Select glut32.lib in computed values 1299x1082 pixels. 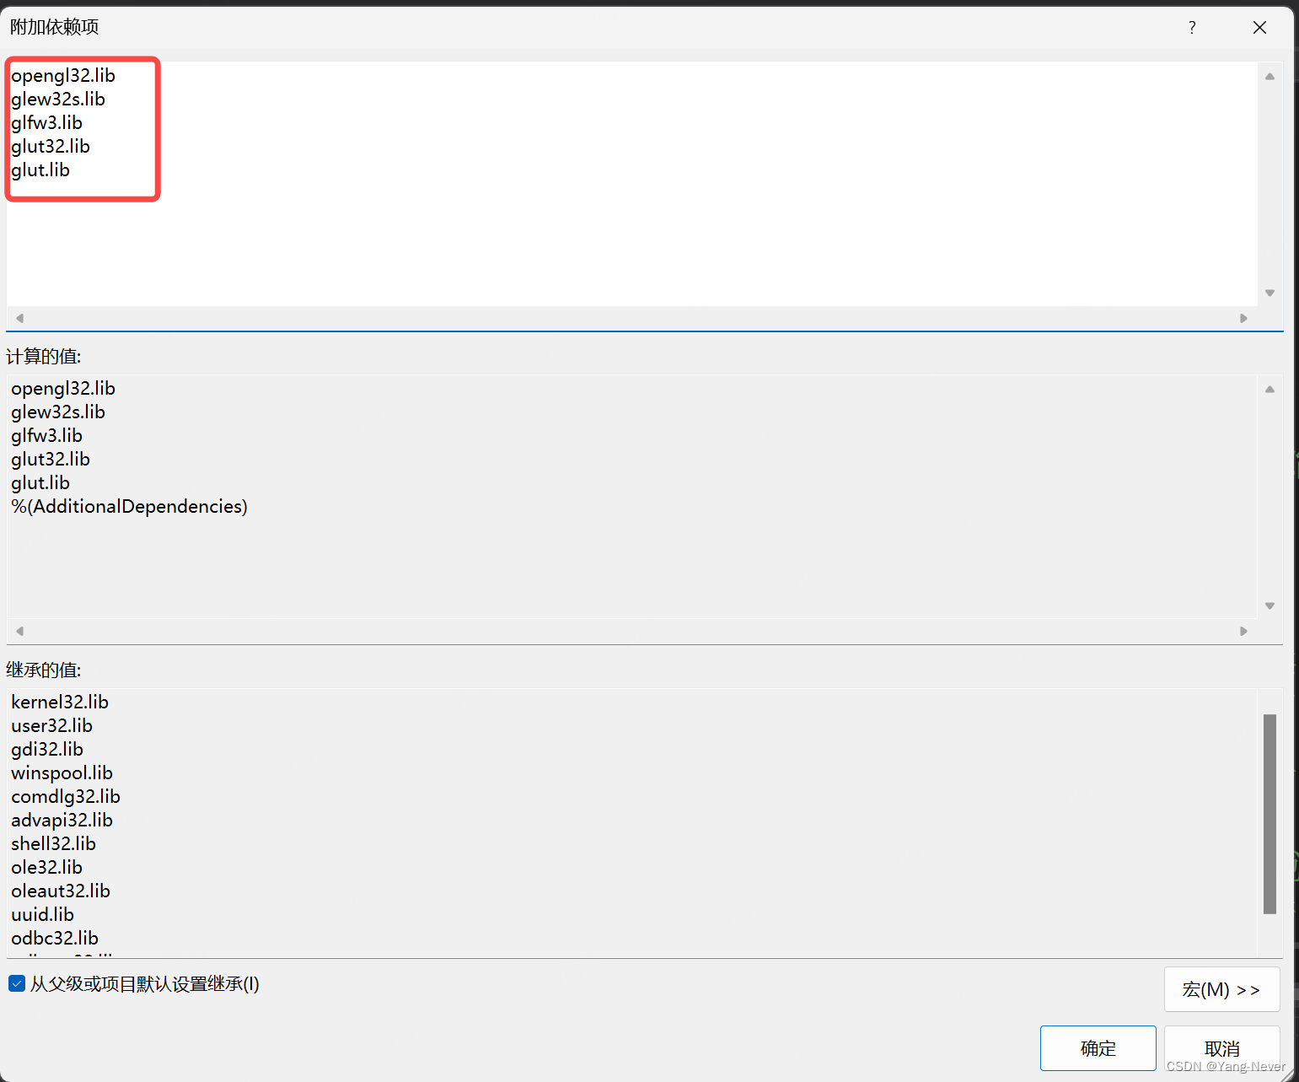[x=51, y=460]
